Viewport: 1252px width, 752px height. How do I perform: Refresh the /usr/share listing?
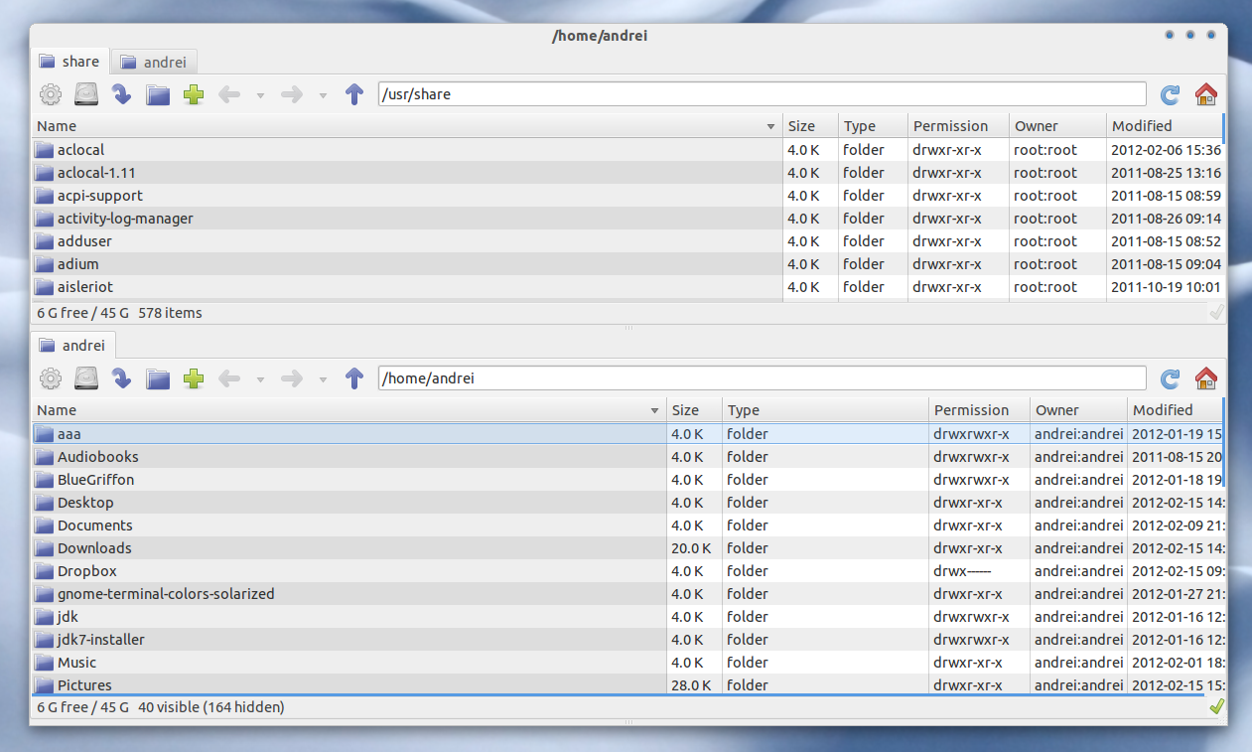pos(1170,93)
